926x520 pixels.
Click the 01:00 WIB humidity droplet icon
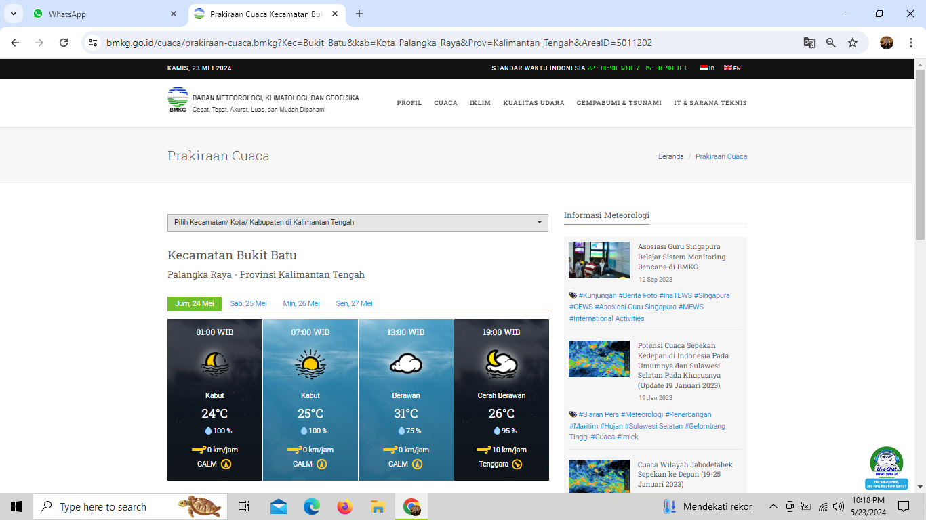(208, 431)
